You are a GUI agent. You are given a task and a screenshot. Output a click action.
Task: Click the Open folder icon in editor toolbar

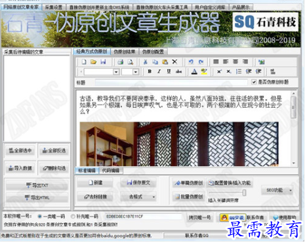[x=94, y=62]
